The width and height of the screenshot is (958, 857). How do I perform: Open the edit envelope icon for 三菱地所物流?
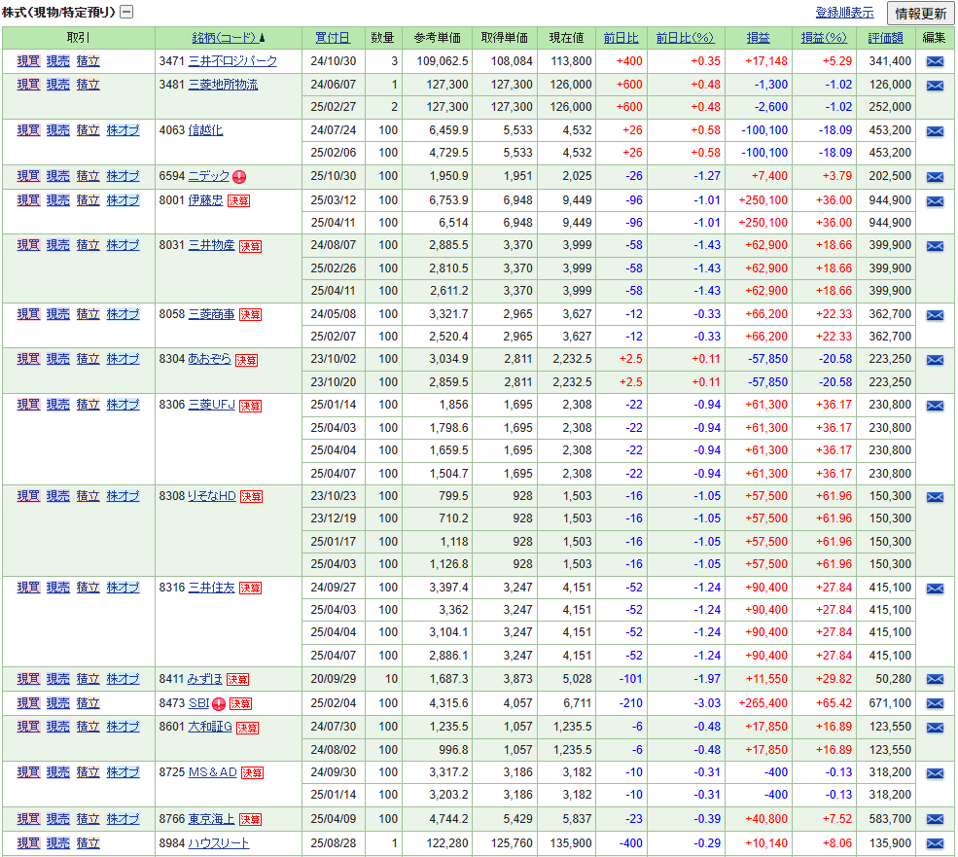tap(935, 85)
